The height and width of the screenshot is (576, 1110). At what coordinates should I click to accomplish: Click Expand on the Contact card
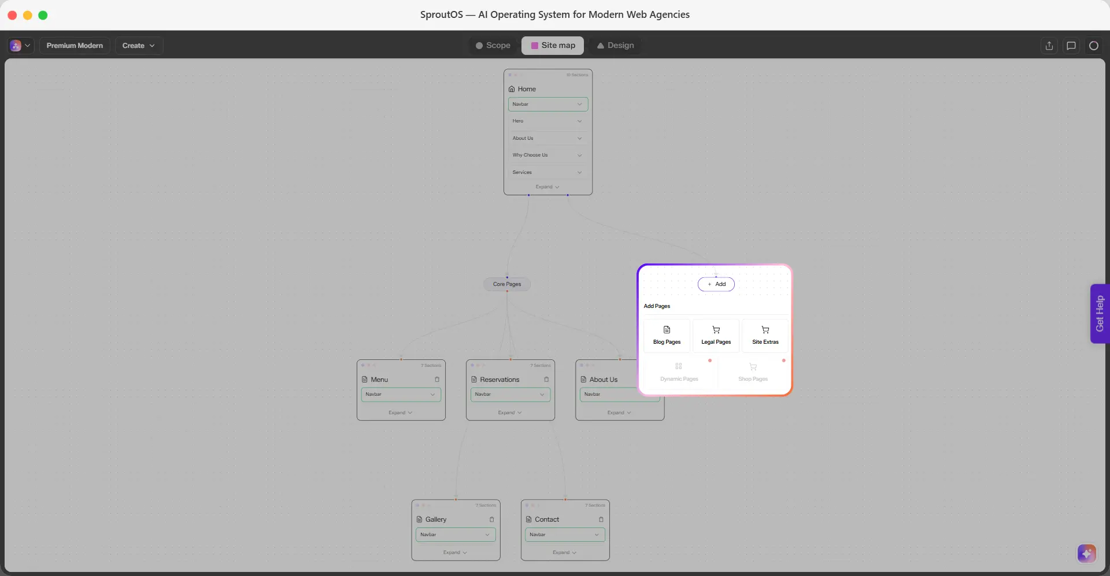(x=564, y=552)
